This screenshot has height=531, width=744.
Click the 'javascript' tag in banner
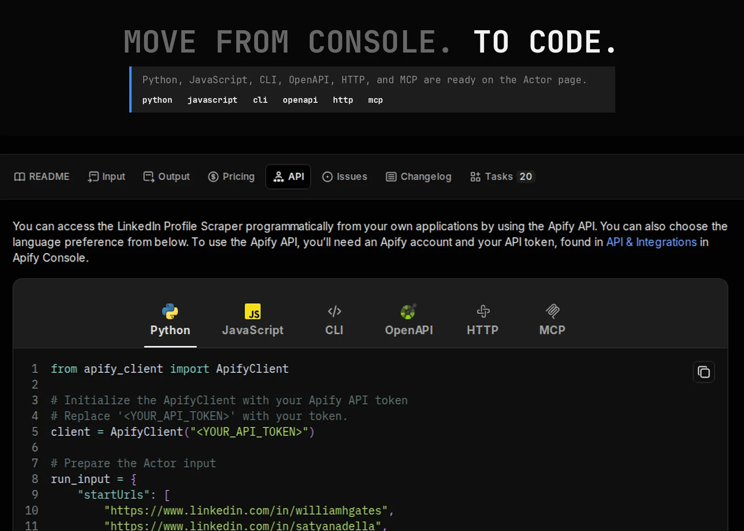tap(213, 100)
